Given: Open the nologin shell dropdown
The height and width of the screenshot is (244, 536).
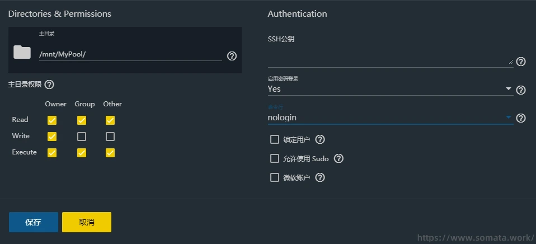Looking at the screenshot, I should [390, 118].
